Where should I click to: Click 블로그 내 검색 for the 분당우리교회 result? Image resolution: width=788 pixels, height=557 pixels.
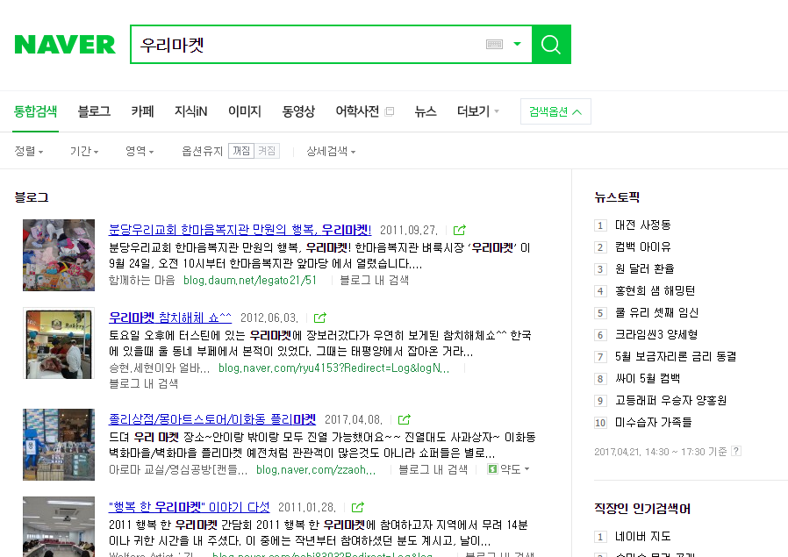click(x=375, y=281)
